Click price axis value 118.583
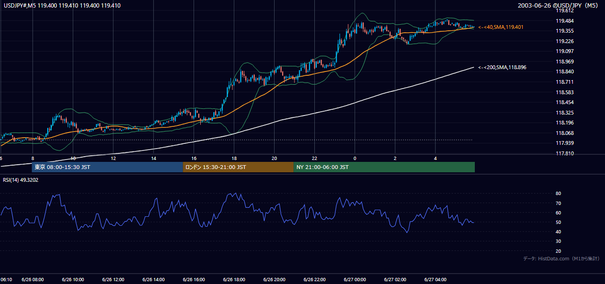 pos(565,92)
